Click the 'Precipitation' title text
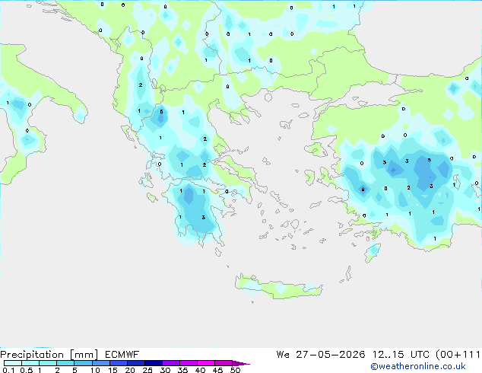 click(x=32, y=355)
